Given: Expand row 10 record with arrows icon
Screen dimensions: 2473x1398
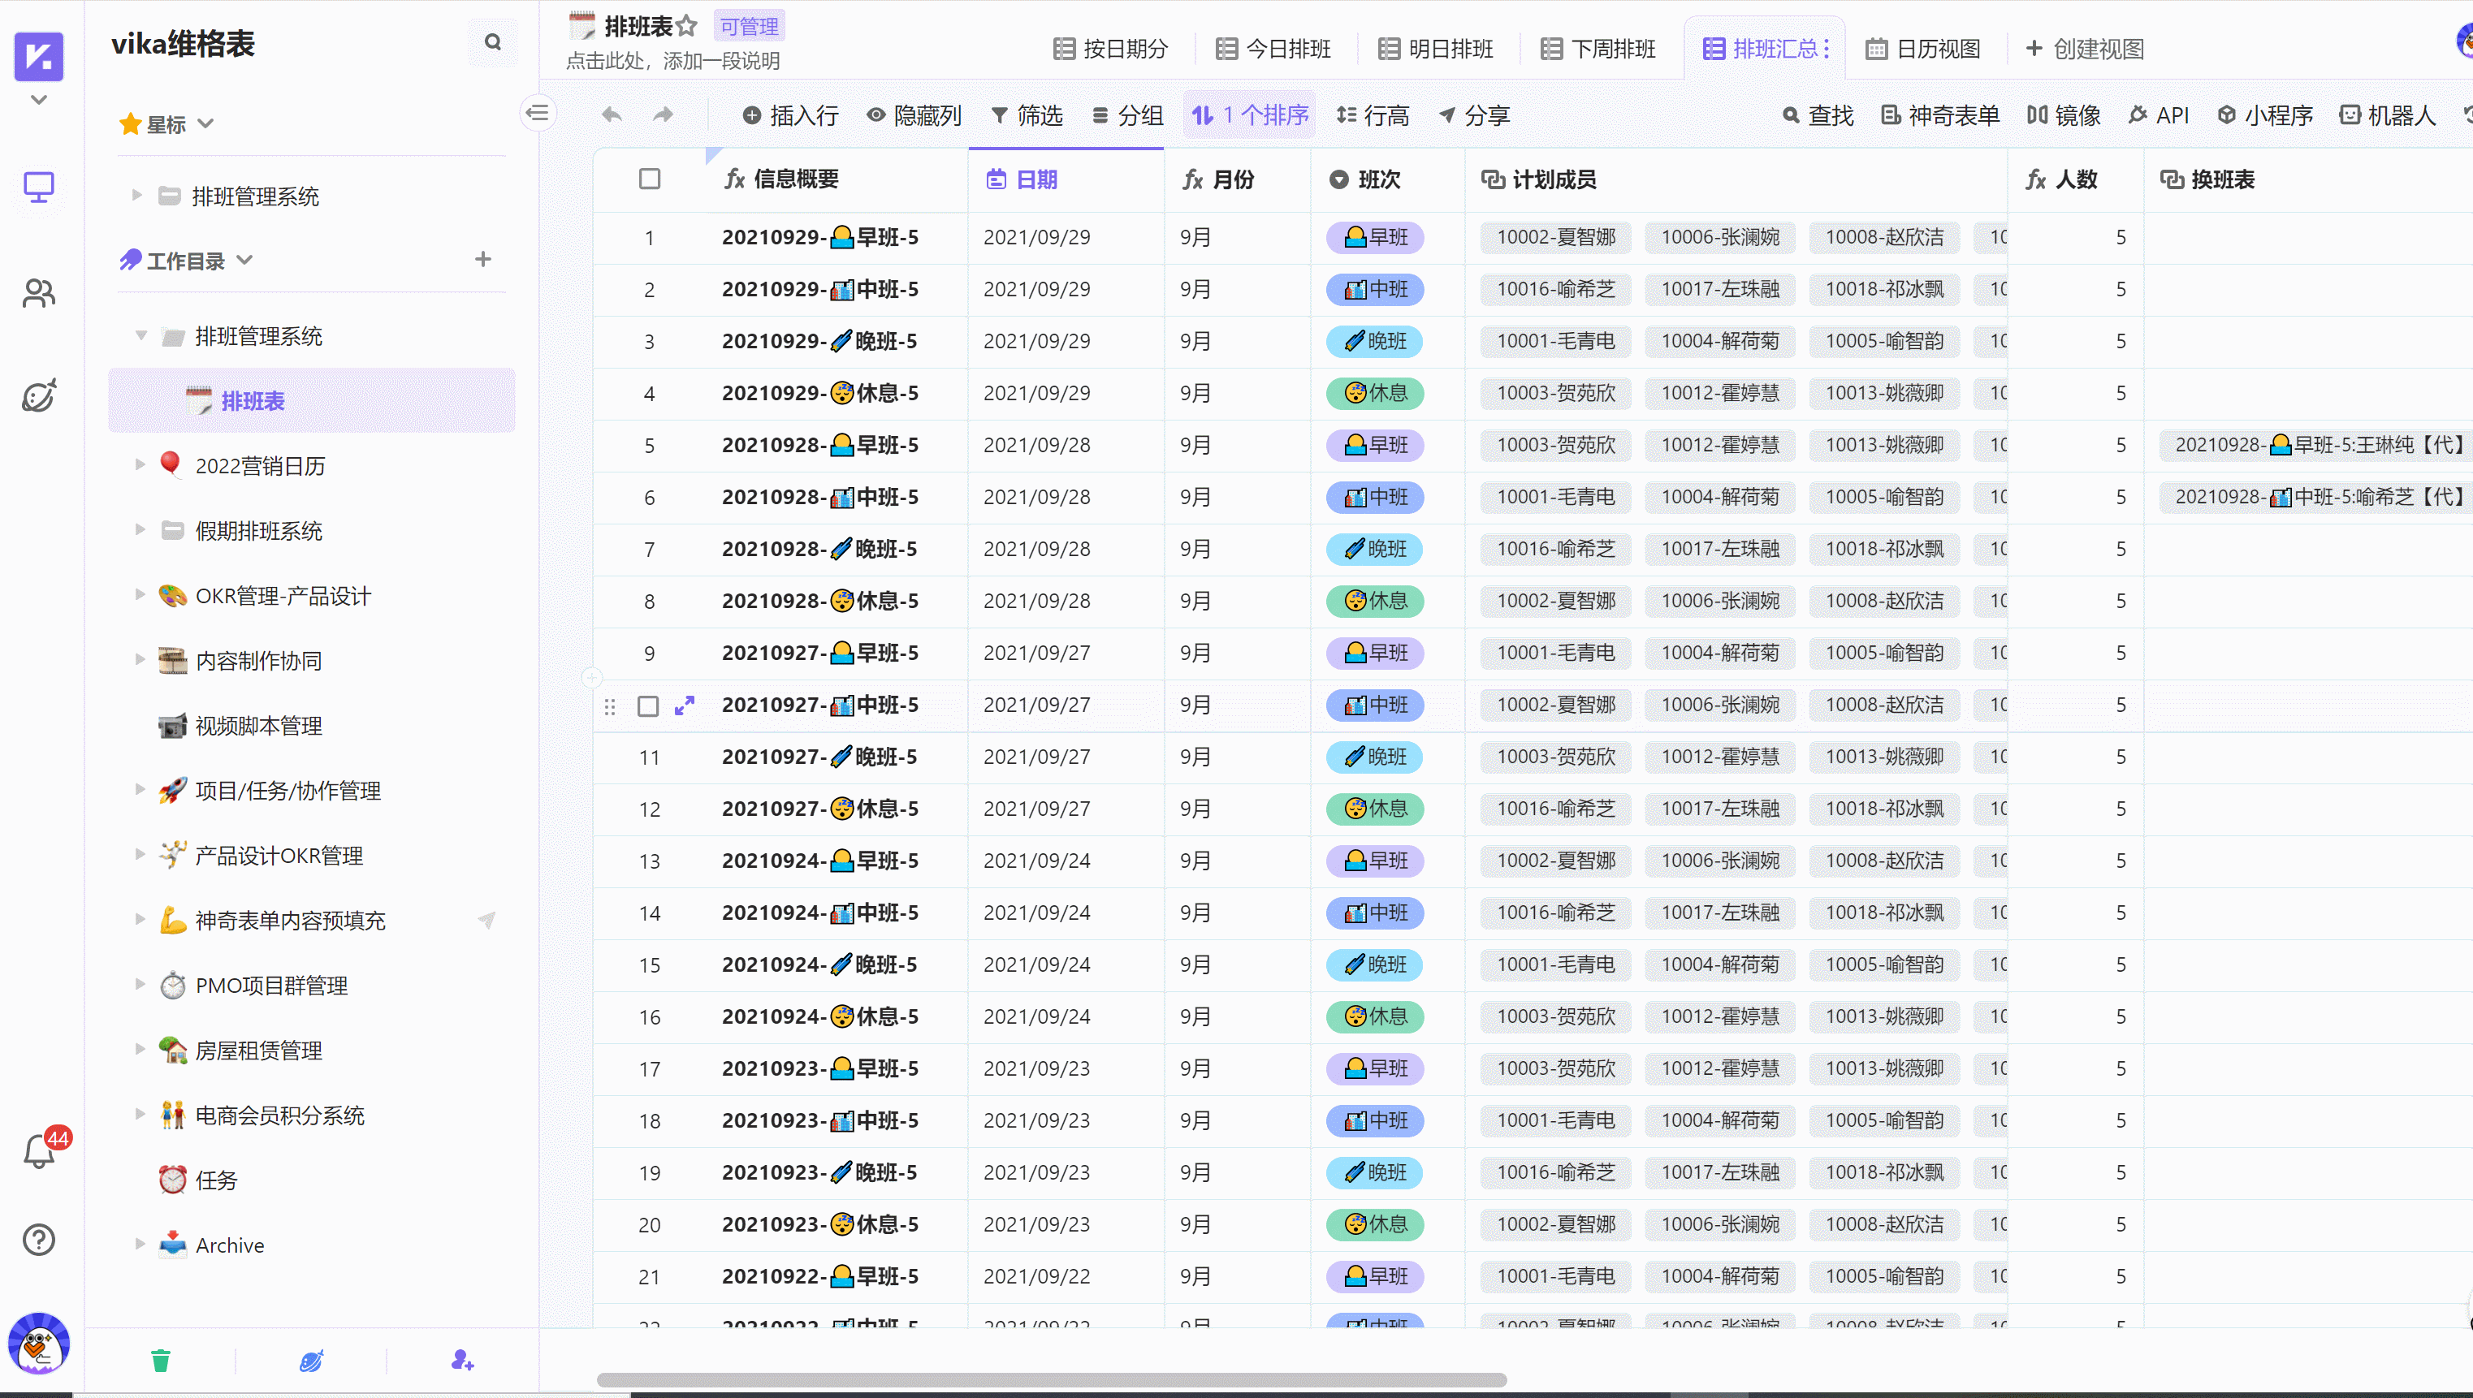Looking at the screenshot, I should click(685, 705).
